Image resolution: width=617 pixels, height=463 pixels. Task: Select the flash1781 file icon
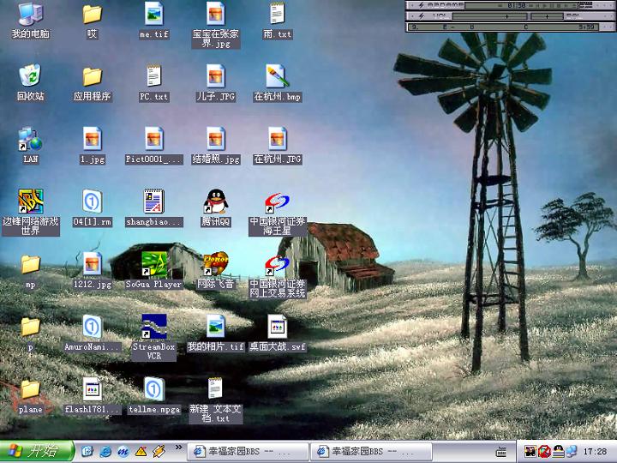92,395
